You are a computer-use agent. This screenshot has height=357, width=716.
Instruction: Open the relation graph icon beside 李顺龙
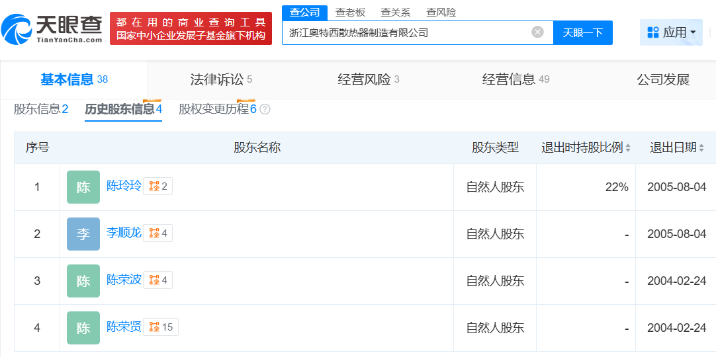click(x=157, y=233)
